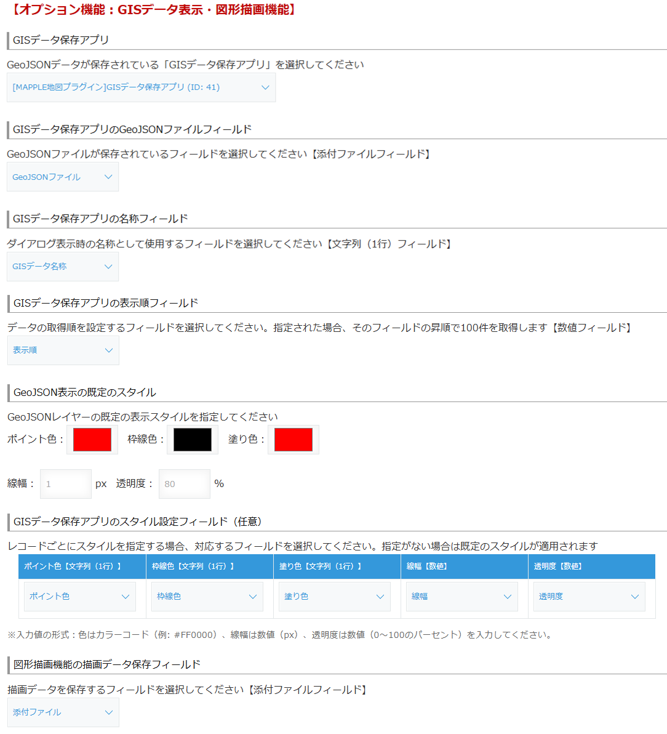Open the 線幅 dropdown in the style table

click(x=461, y=596)
